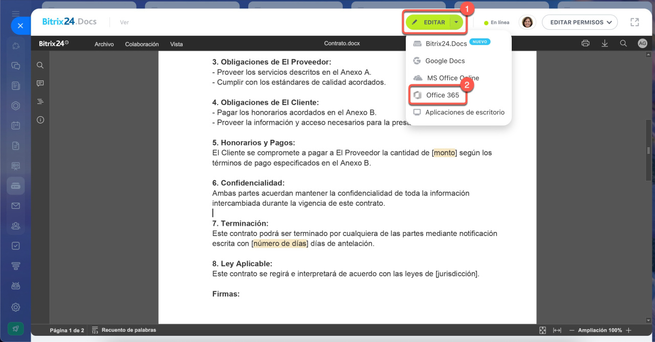This screenshot has height=342, width=655.
Task: Open the Vista menu
Action: tap(177, 44)
